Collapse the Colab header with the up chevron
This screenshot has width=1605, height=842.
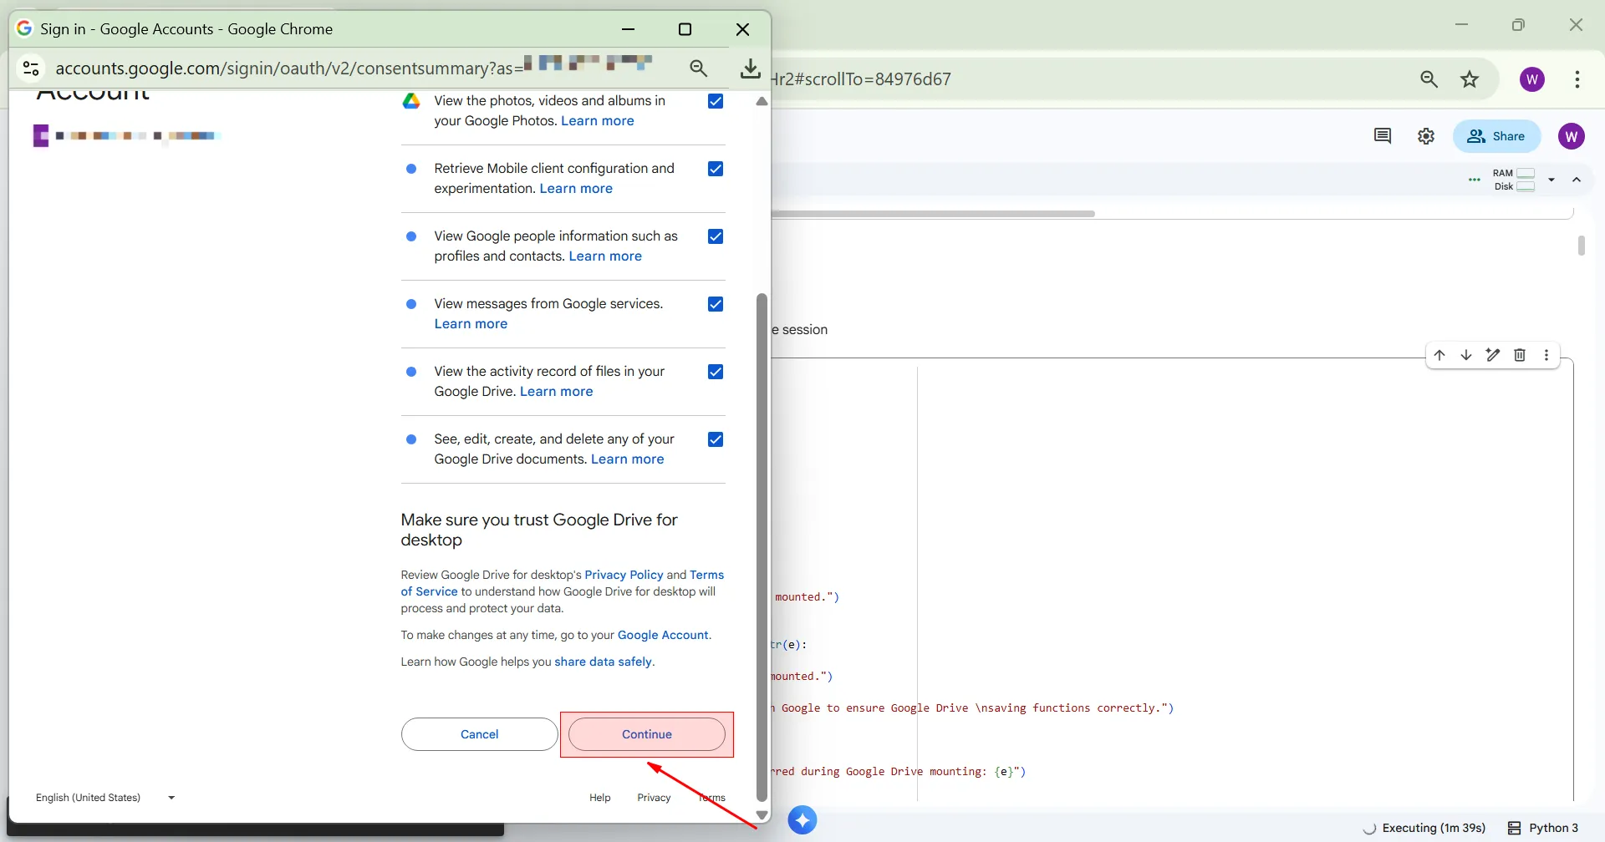click(1577, 180)
